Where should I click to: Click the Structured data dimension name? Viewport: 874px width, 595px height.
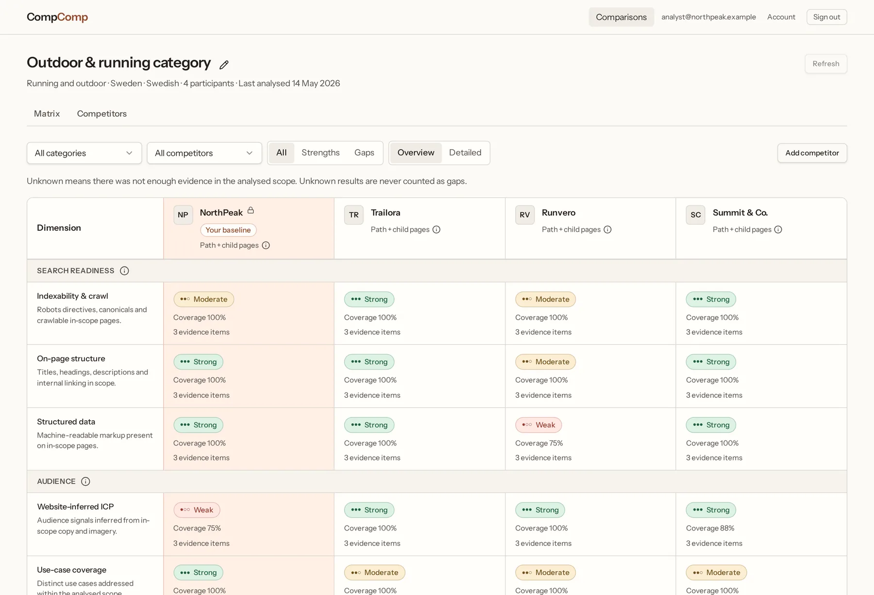66,422
